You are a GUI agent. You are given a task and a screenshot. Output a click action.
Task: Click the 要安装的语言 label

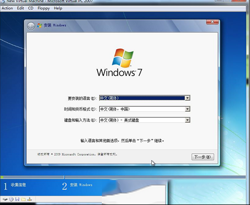pos(82,98)
